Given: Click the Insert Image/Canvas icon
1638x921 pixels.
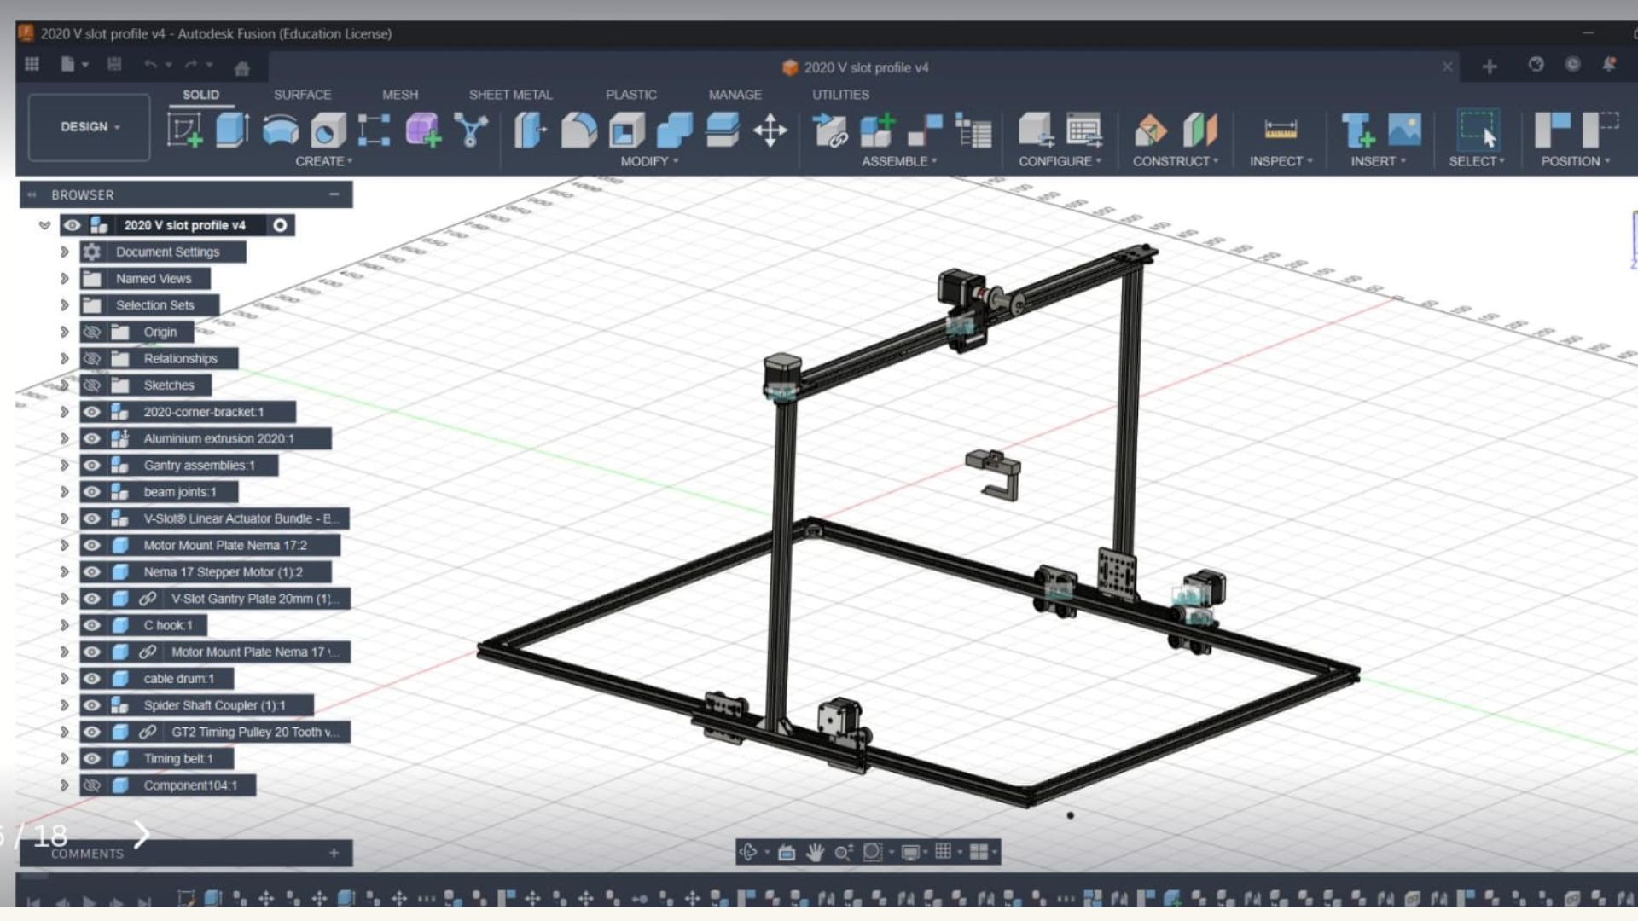Looking at the screenshot, I should [x=1404, y=130].
